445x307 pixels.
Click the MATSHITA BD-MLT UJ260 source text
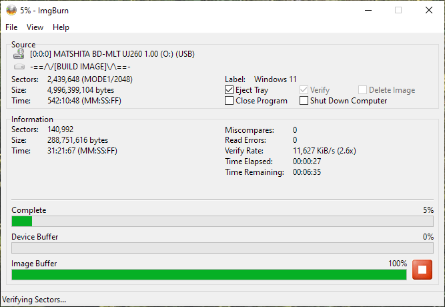[112, 54]
